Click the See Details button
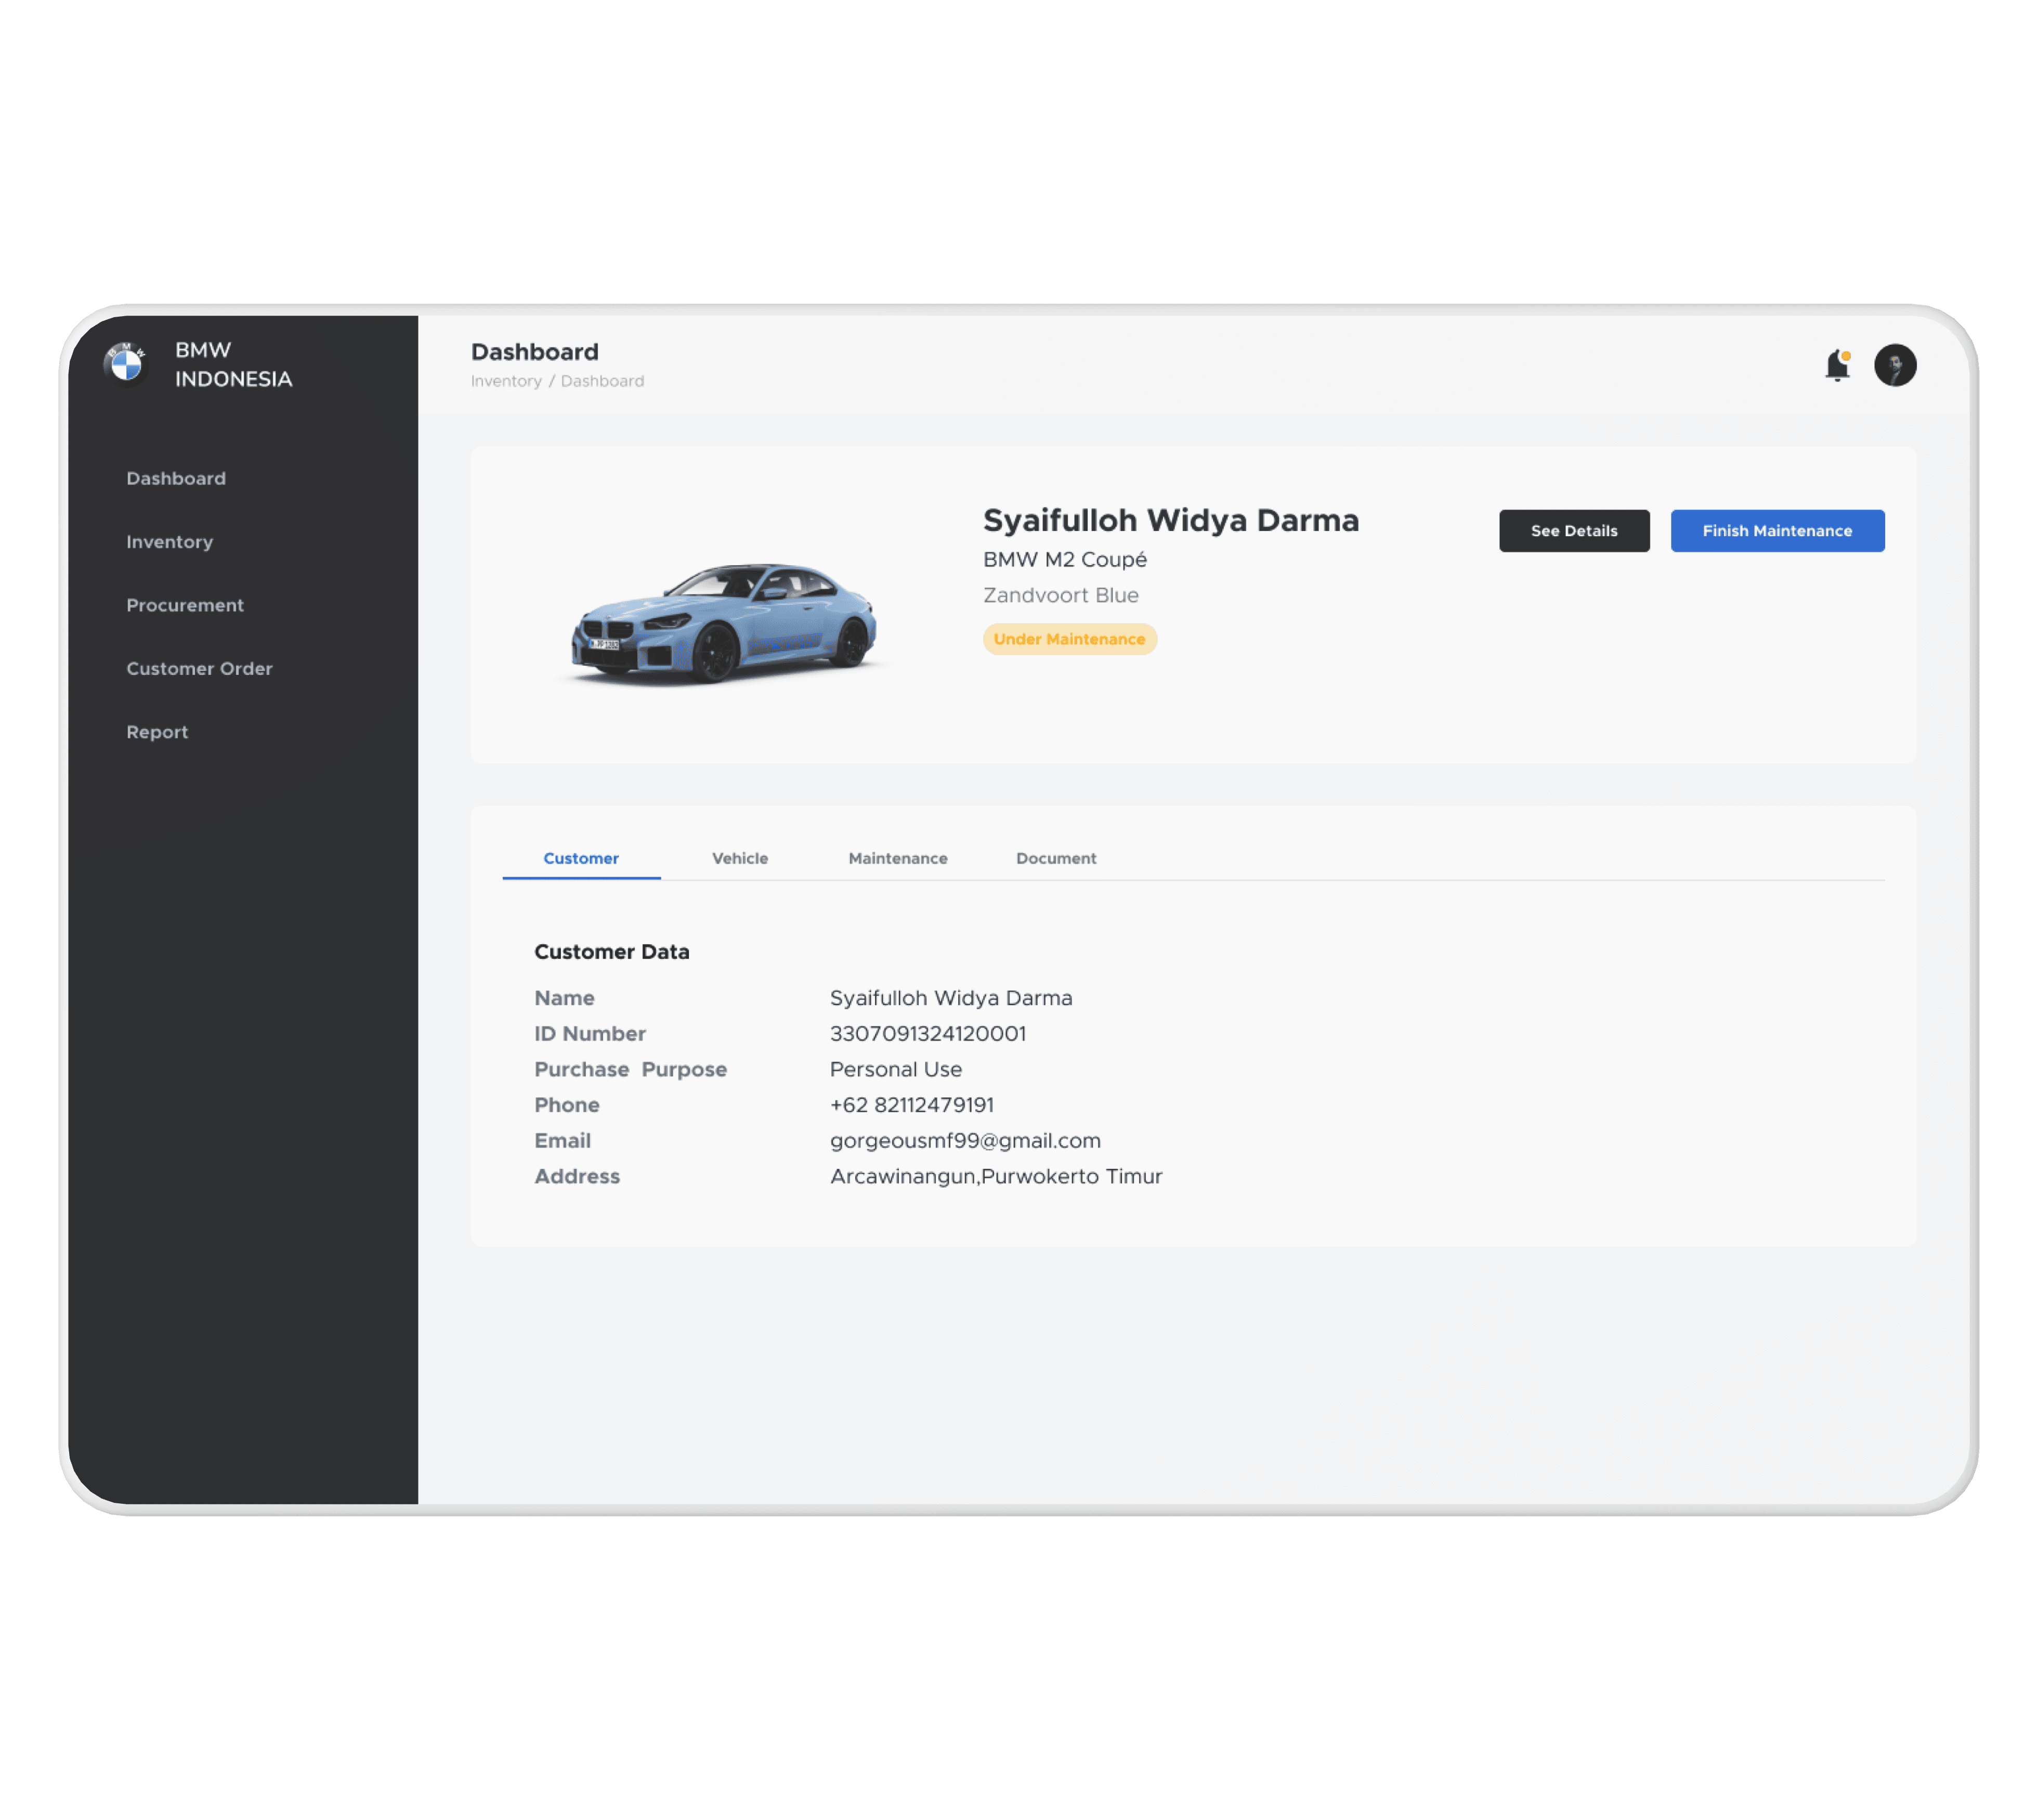This screenshot has height=1820, width=2038. (1574, 531)
